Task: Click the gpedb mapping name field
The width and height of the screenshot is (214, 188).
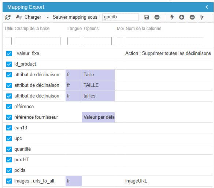Action: (120, 17)
